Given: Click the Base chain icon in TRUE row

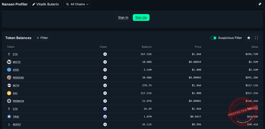Looking at the screenshot, I should tap(105, 117).
